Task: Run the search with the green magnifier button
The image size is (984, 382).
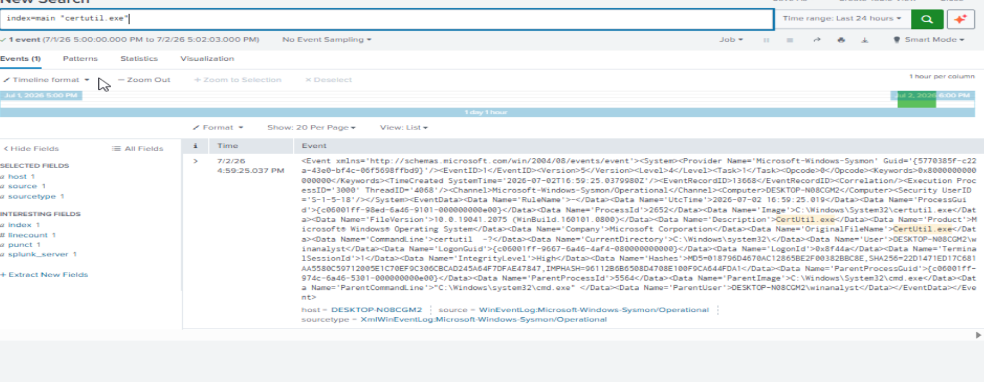Action: coord(927,19)
